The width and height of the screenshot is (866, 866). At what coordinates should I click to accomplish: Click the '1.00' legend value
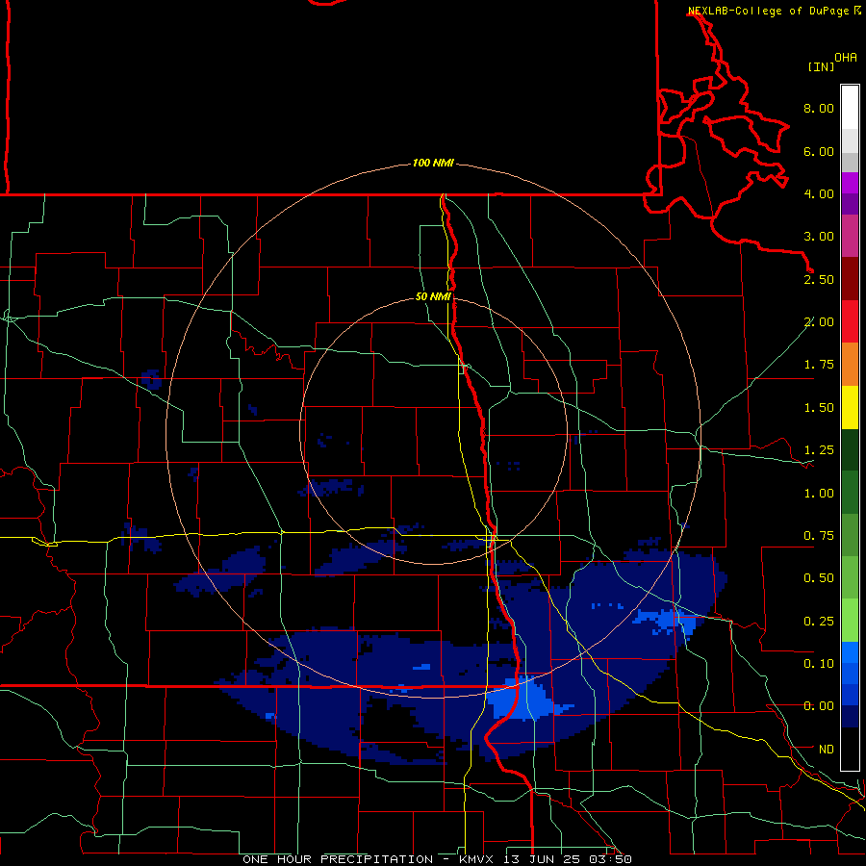819,494
